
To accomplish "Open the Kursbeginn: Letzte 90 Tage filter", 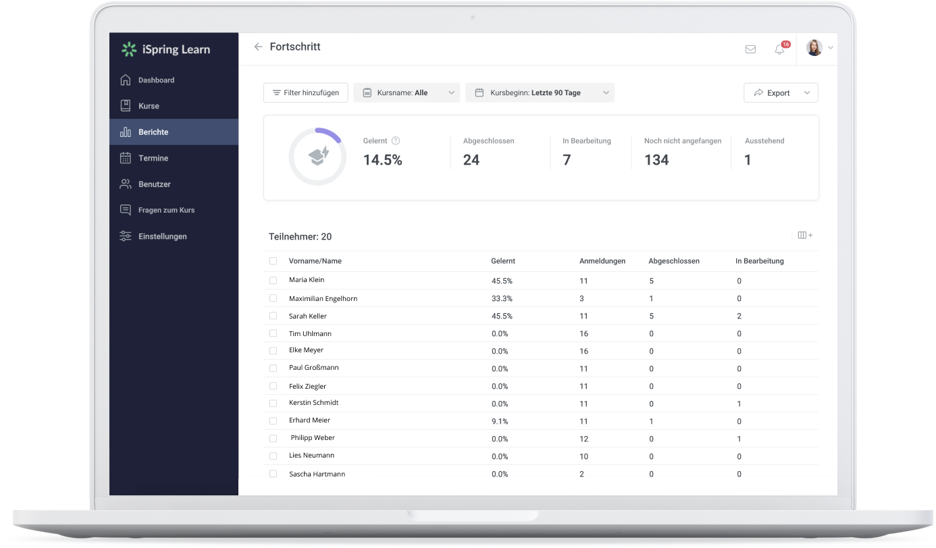I will coord(539,92).
